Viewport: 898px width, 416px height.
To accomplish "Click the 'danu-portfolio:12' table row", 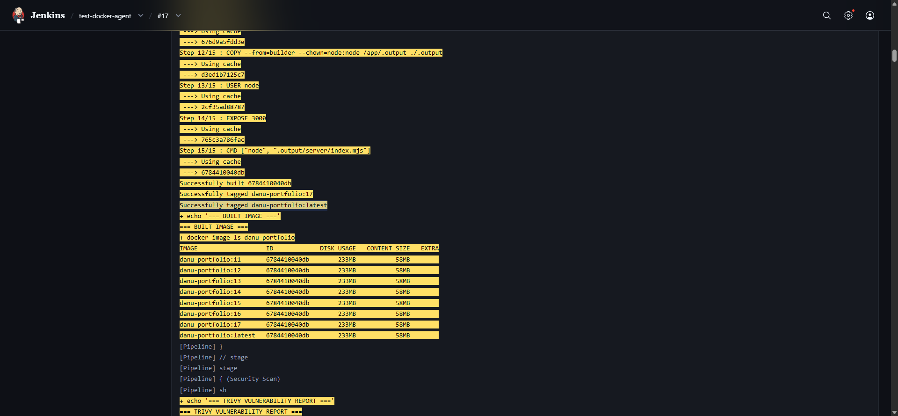I will coord(309,270).
